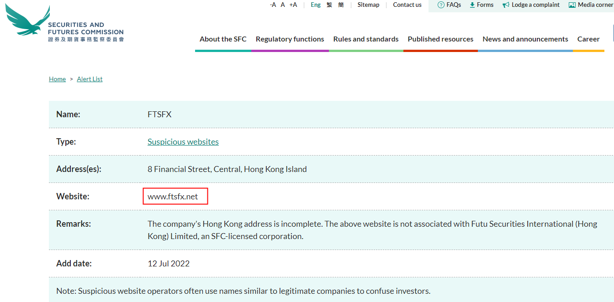Decrease font size with -A
614x302 pixels.
coord(273,5)
